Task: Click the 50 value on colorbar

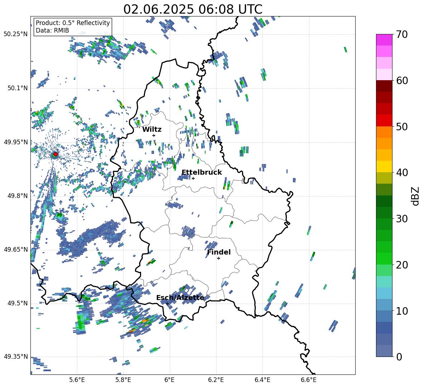Action: pyautogui.click(x=401, y=127)
